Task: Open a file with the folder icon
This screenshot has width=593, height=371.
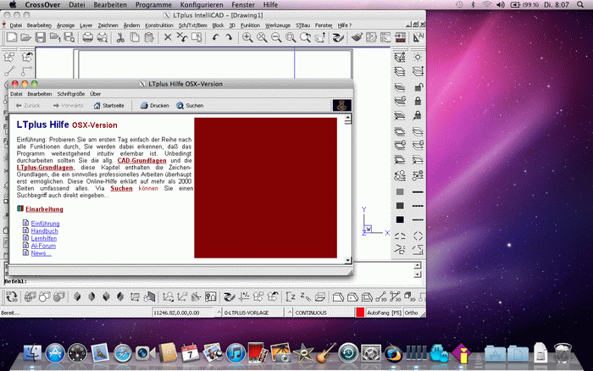Action: coord(25,37)
